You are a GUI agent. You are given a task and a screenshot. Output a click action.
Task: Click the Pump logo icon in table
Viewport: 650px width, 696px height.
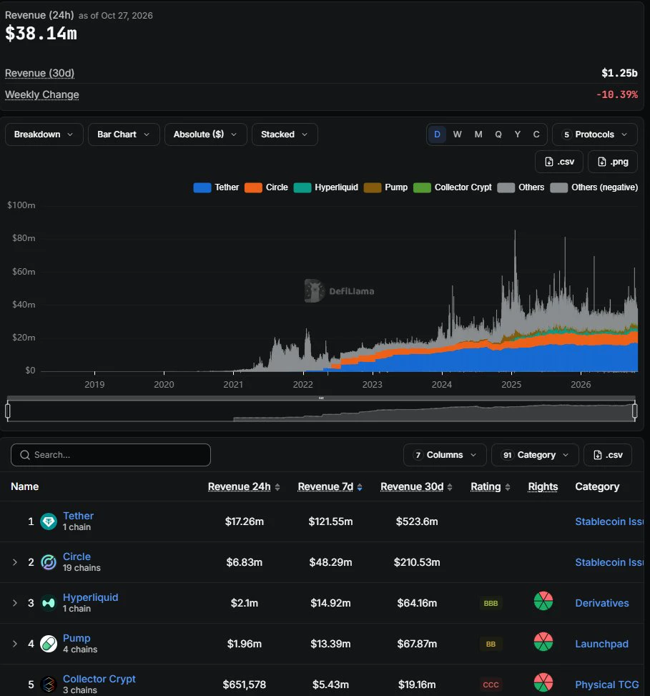(49, 644)
